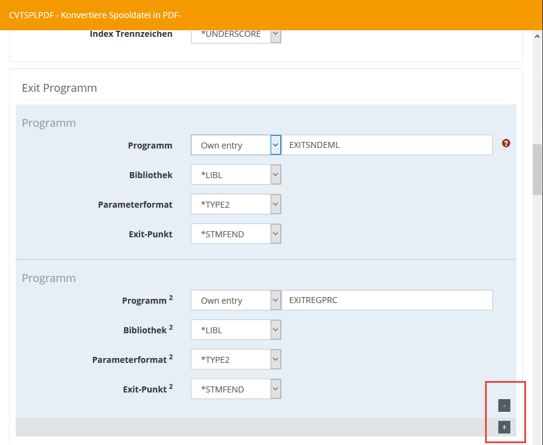Screen dimensions: 543x445
Task: Click the 'Exit Programm' section heading
Action: coord(59,88)
